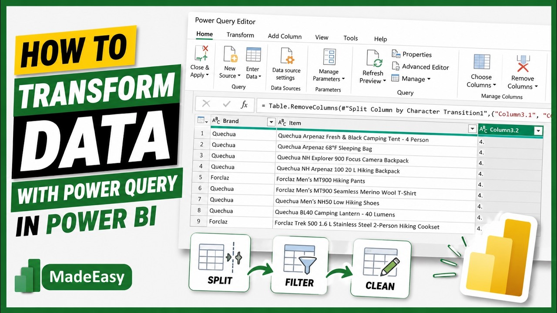Expand Choose Columns dropdown arrow

pyautogui.click(x=494, y=85)
